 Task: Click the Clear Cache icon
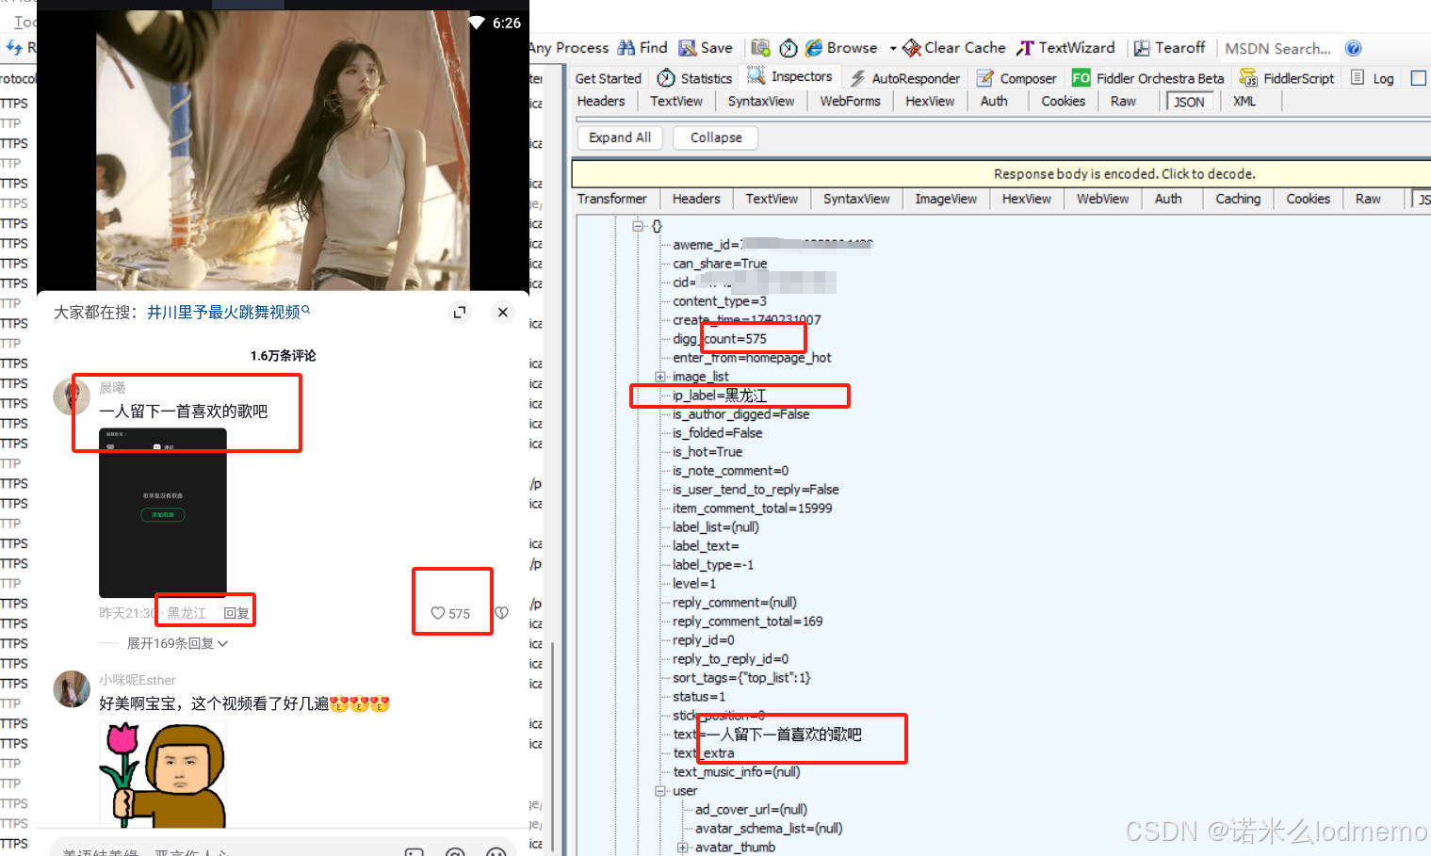(x=912, y=48)
